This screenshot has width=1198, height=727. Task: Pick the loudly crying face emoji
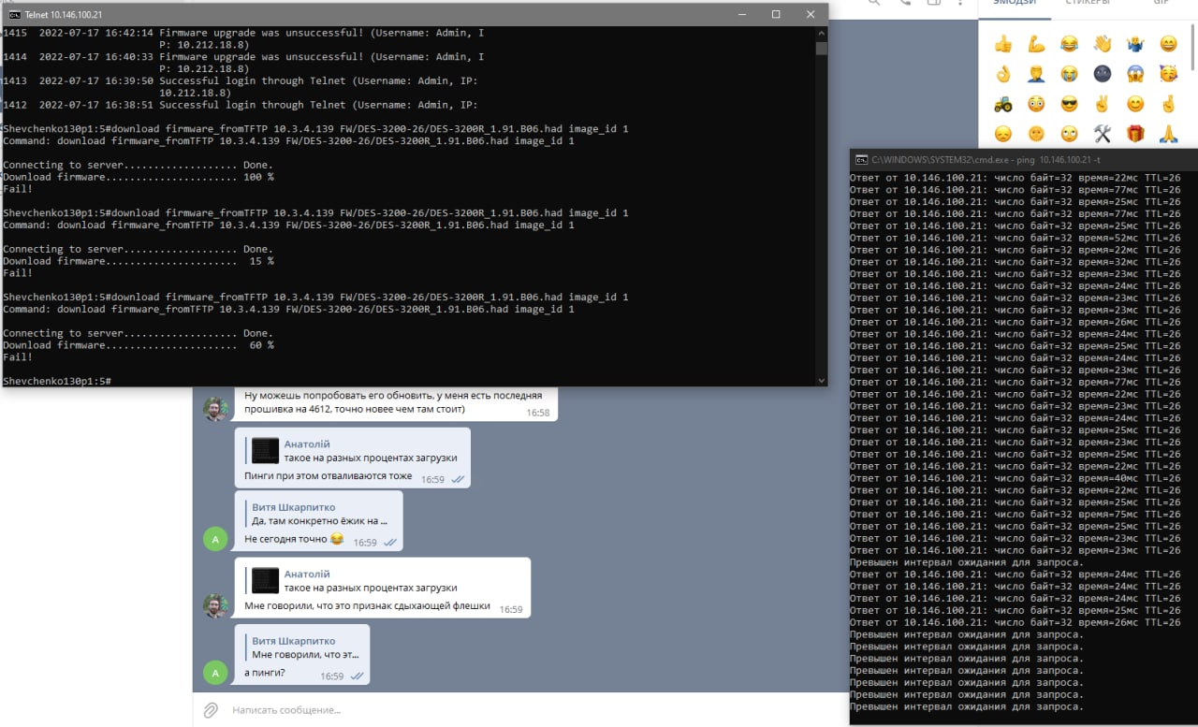click(1069, 74)
